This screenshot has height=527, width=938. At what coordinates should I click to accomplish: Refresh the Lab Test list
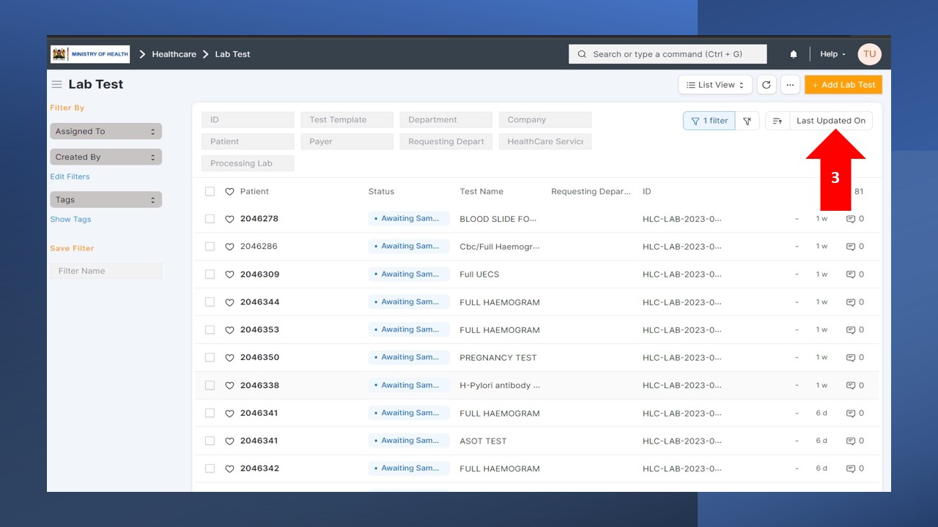coord(767,85)
